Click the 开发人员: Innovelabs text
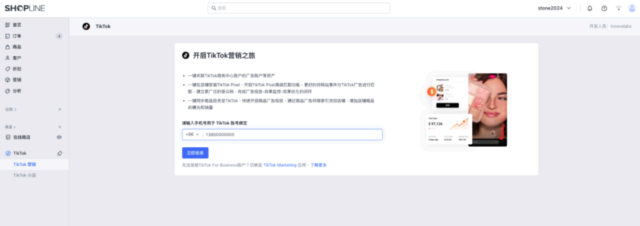The width and height of the screenshot is (640, 226). [610, 27]
